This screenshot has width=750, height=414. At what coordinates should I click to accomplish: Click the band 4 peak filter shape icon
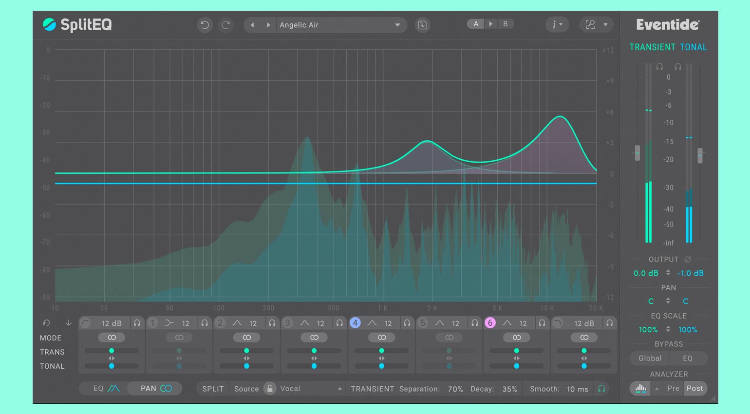372,323
